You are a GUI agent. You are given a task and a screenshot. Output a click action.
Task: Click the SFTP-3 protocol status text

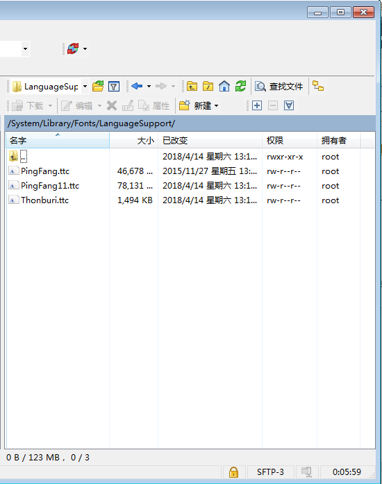tap(270, 472)
